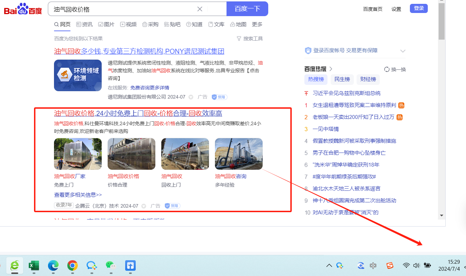Click the 换一换 refresh icon
Viewport: 466px width, 276px height.
(387, 69)
